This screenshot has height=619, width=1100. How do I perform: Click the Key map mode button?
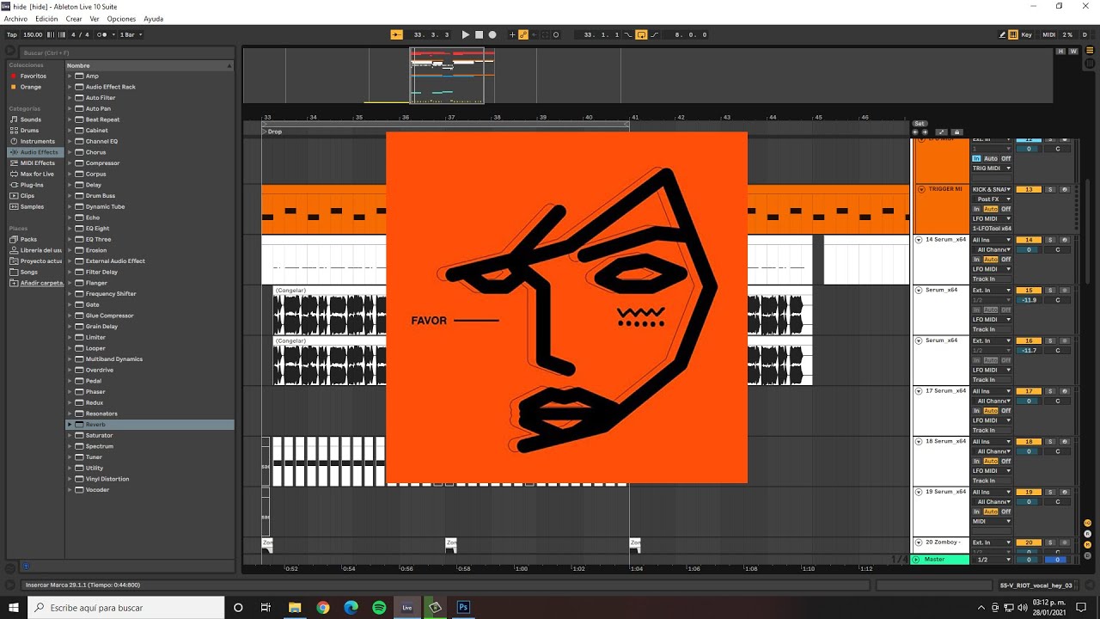point(1026,34)
